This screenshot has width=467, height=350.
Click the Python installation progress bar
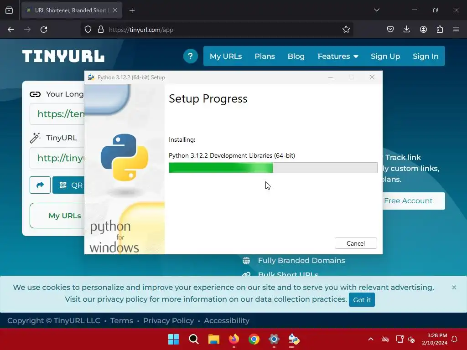[273, 168]
